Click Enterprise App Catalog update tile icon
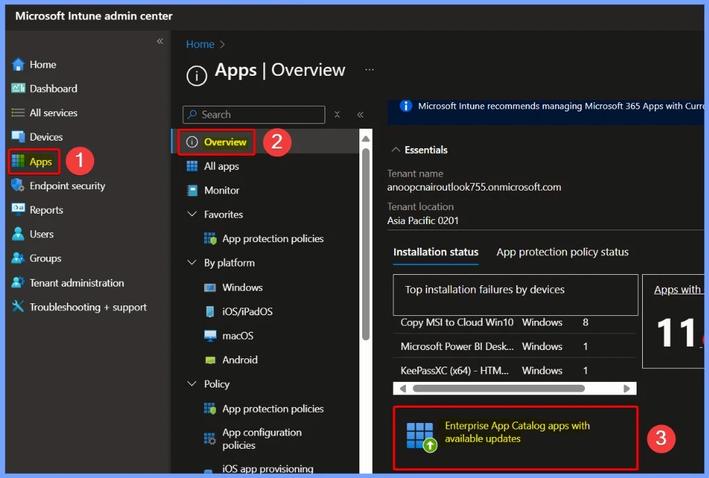Image resolution: width=709 pixels, height=478 pixels. tap(421, 437)
